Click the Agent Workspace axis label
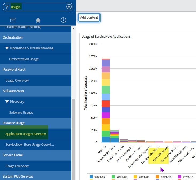The image size is (196, 180). [161, 153]
